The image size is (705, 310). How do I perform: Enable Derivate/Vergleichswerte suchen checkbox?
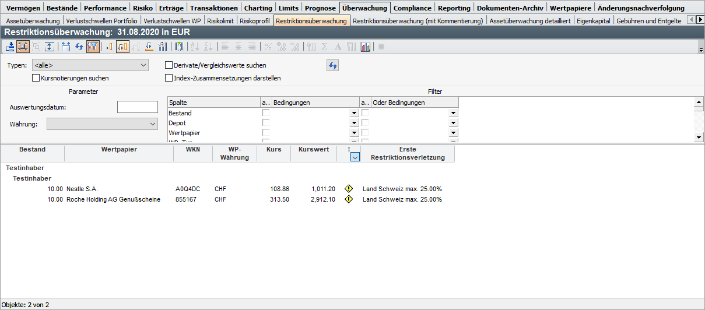[x=169, y=66]
